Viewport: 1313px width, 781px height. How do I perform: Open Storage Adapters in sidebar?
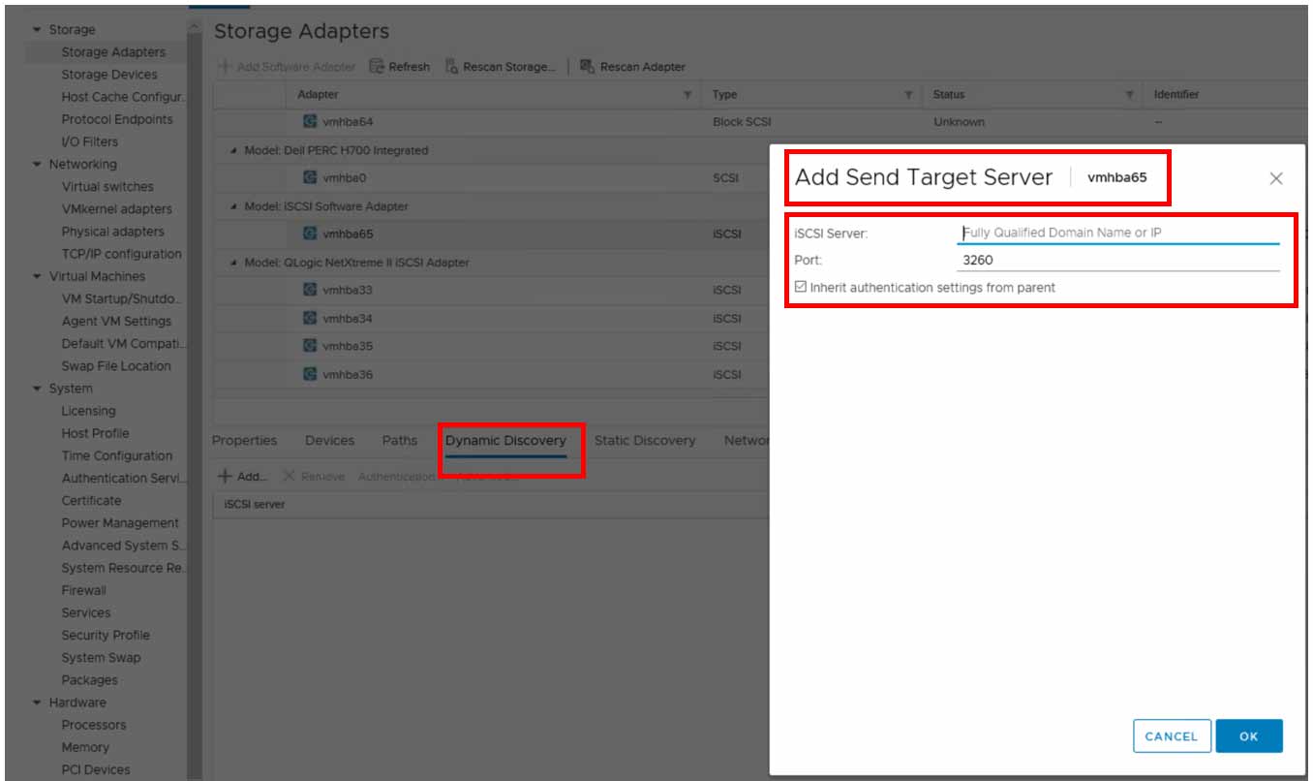tap(113, 52)
